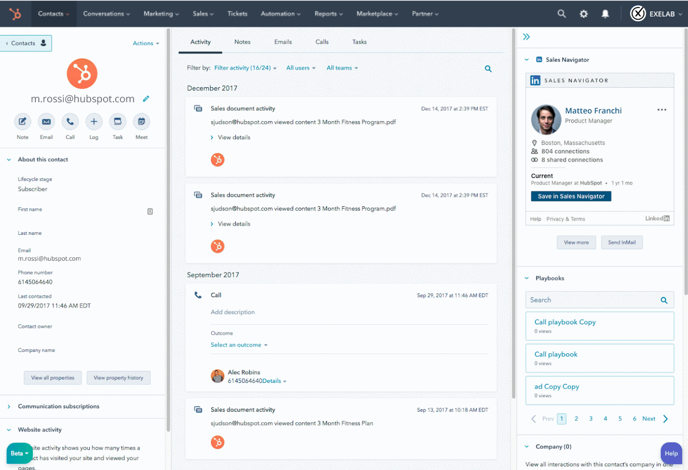Schedule a meeting with the Meet icon

click(142, 121)
